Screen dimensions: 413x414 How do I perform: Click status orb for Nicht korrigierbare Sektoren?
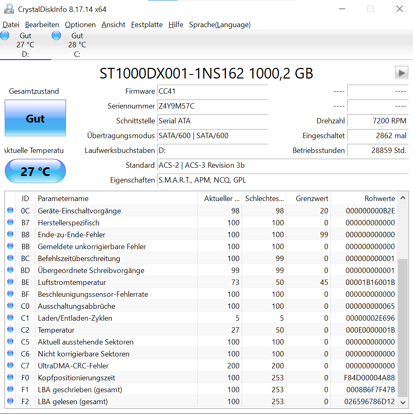[x=10, y=353]
